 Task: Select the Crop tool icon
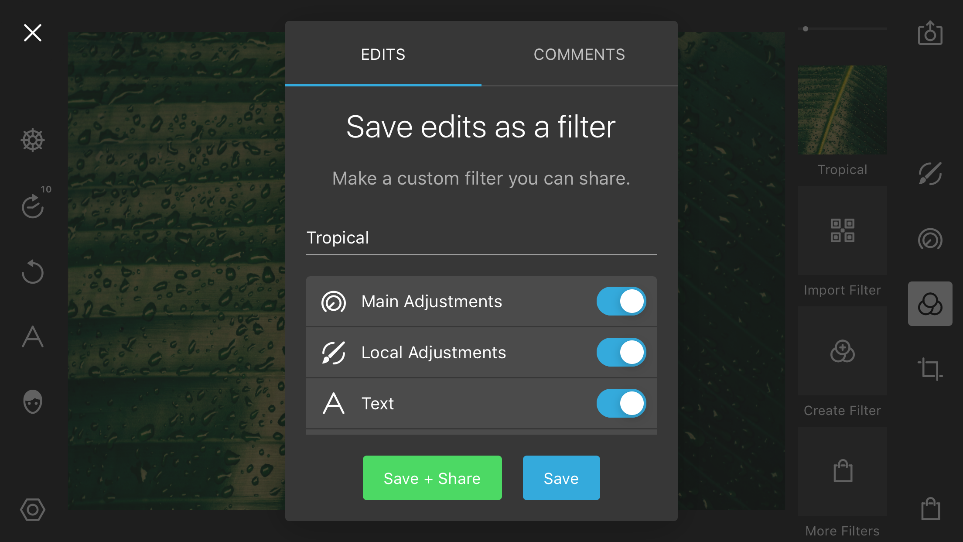pyautogui.click(x=930, y=369)
